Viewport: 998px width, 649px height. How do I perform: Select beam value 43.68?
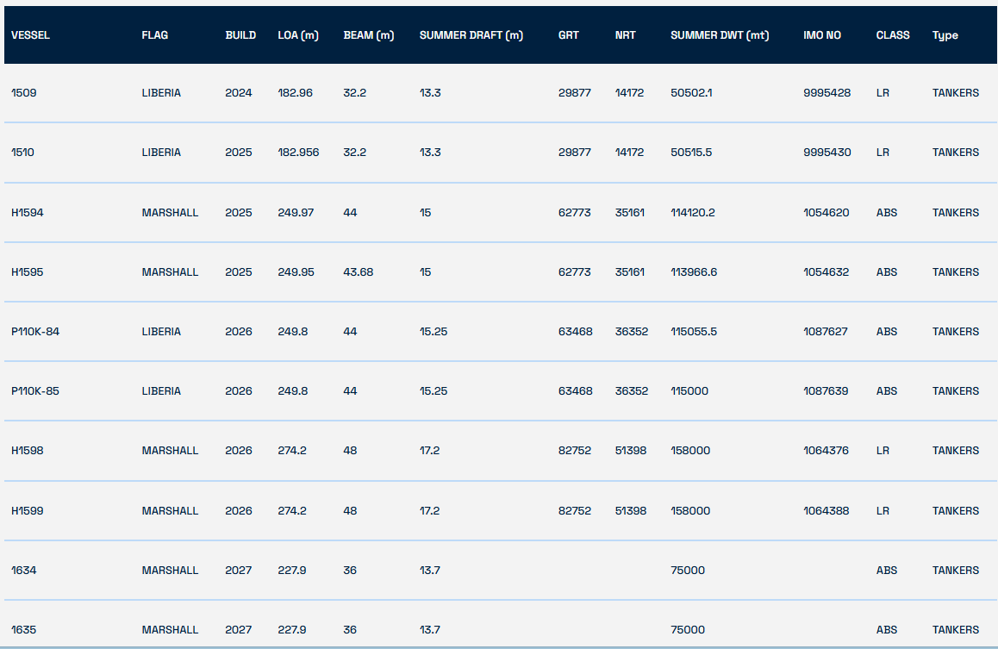click(358, 271)
